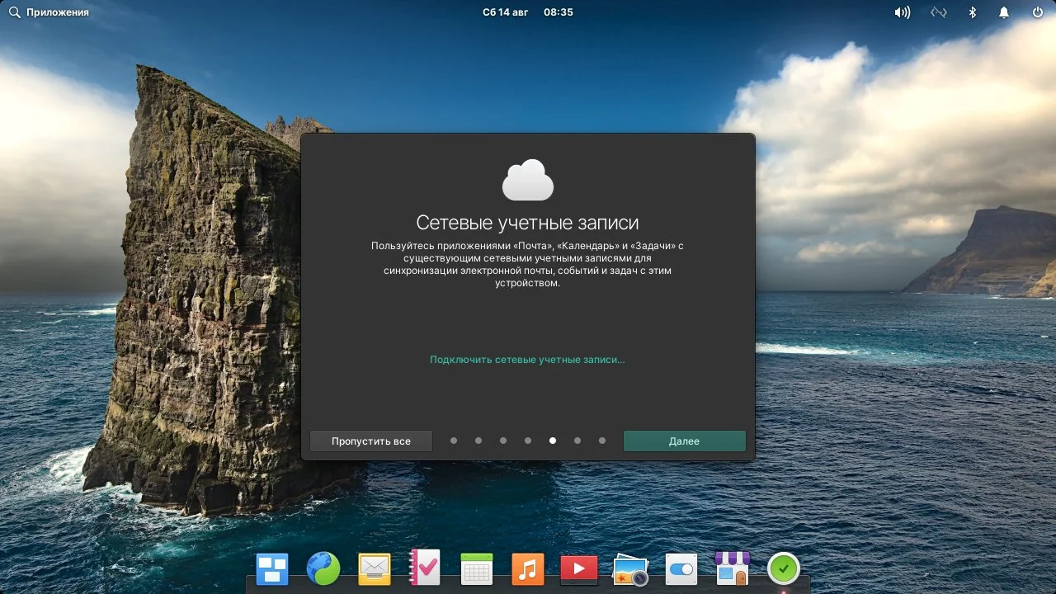1056x594 pixels.
Task: Open the Videos app from the dock
Action: (x=578, y=568)
